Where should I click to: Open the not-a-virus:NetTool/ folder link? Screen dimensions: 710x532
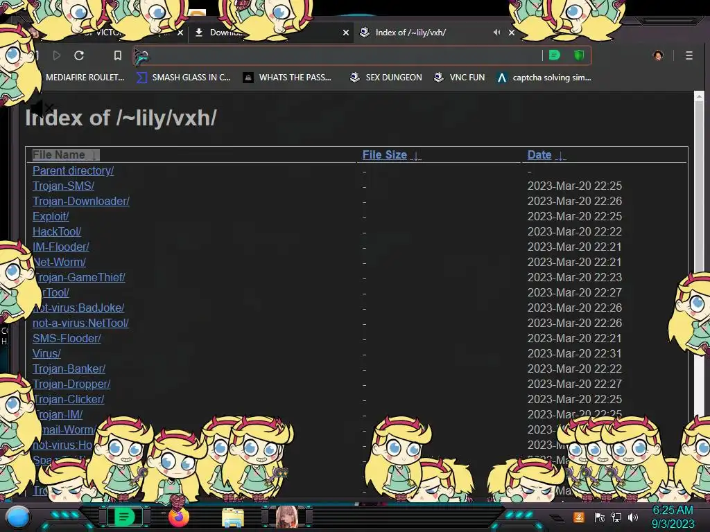[x=80, y=323]
